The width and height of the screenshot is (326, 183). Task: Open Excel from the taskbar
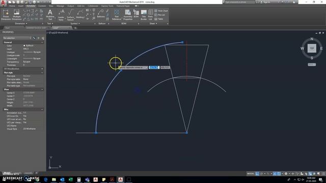point(70,179)
